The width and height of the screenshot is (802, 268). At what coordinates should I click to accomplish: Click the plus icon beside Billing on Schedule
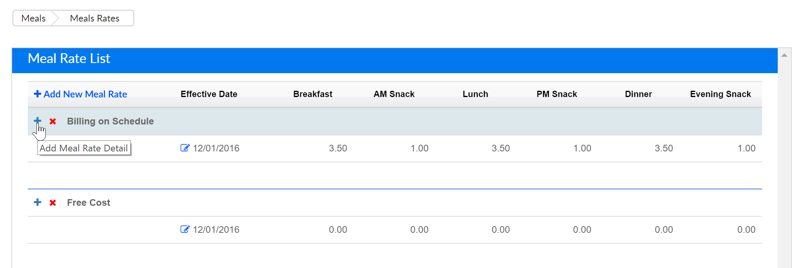click(x=38, y=121)
